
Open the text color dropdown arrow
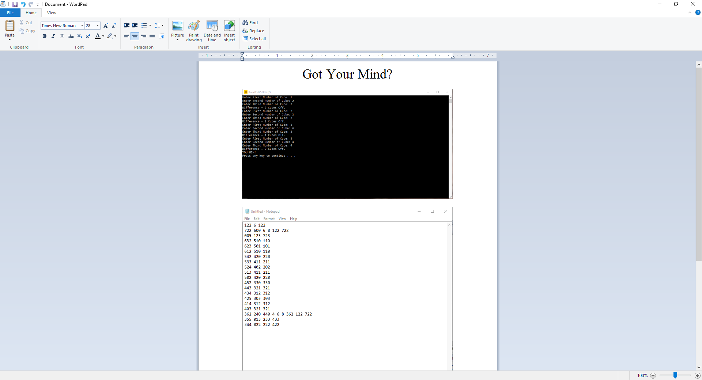point(103,36)
